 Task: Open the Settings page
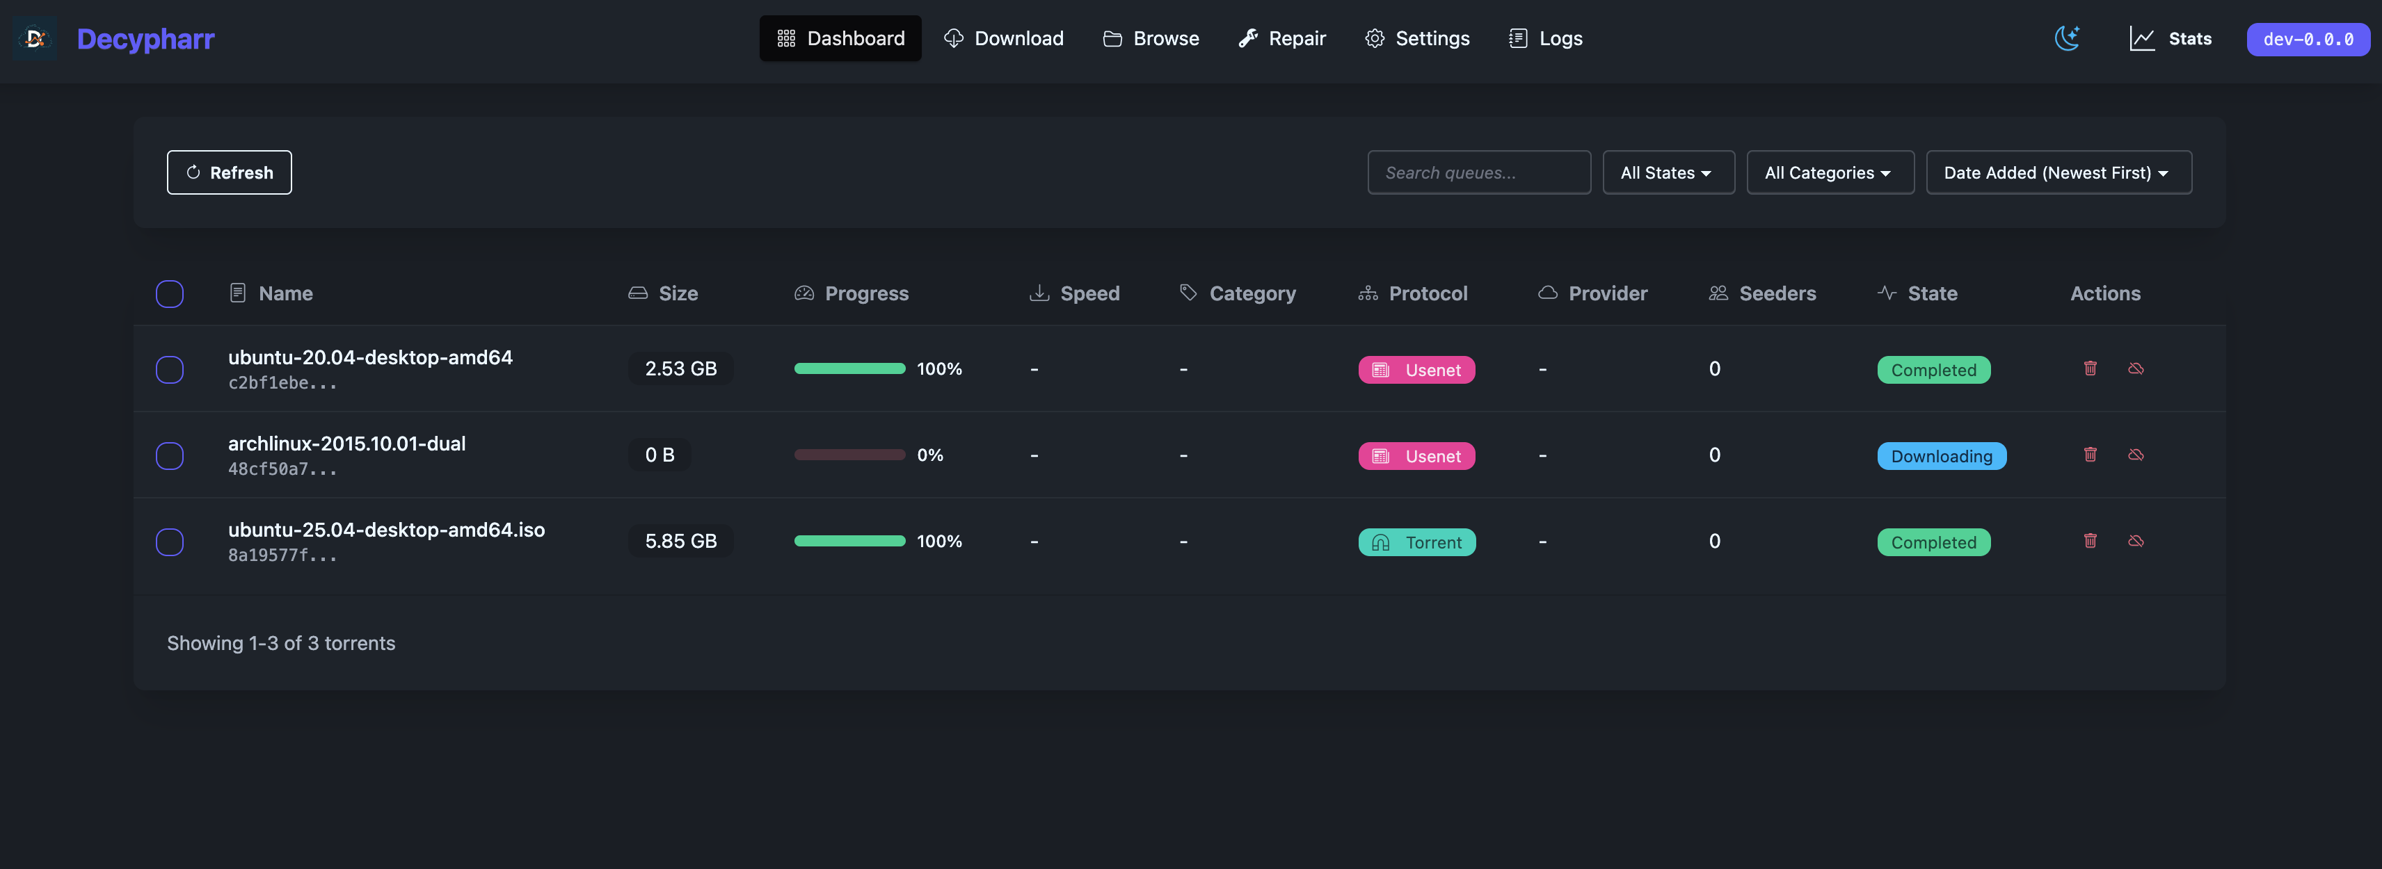tap(1416, 39)
